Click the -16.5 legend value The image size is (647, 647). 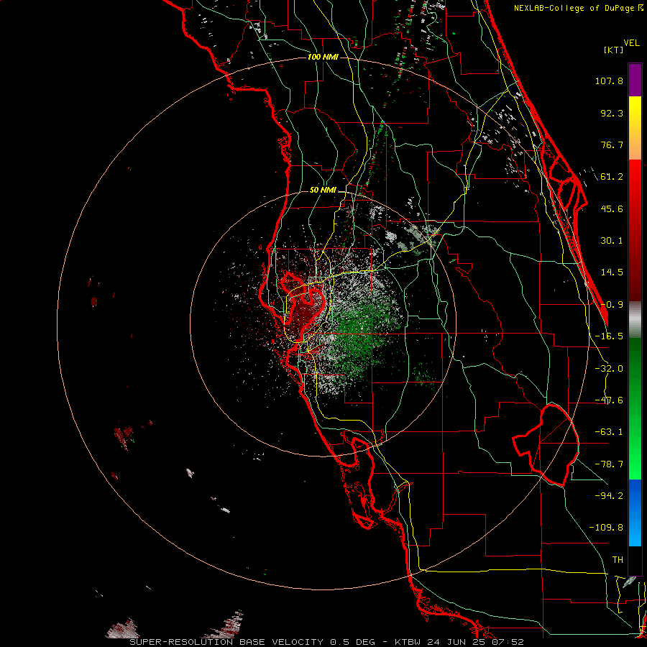tap(609, 336)
